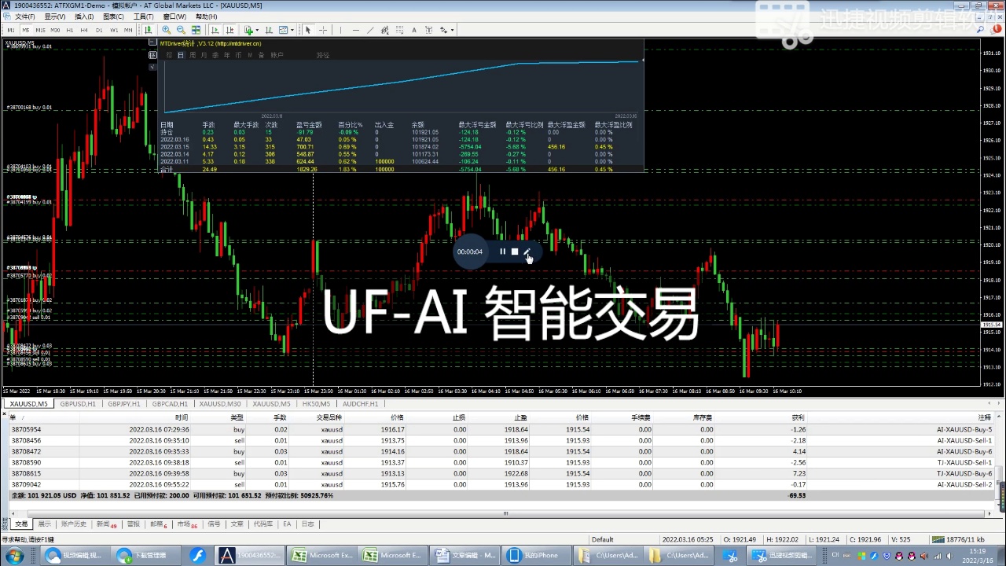Switch to the GBPUSD,H1 chart tab
Image resolution: width=1006 pixels, height=566 pixels.
click(x=78, y=404)
